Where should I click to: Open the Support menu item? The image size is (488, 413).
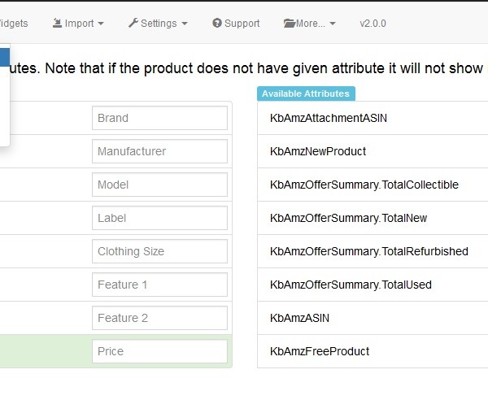236,24
